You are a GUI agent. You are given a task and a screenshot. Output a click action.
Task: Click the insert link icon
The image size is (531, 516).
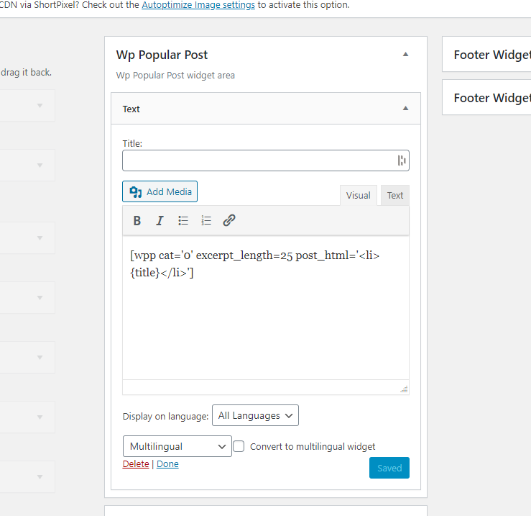[229, 221]
